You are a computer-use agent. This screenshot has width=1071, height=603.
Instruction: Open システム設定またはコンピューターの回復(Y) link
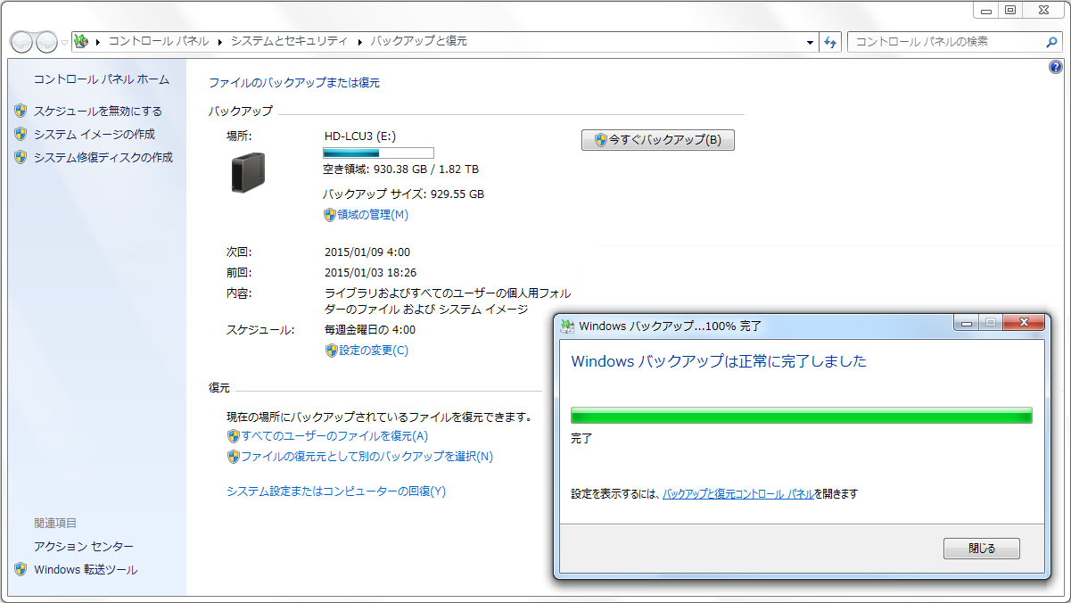click(336, 491)
